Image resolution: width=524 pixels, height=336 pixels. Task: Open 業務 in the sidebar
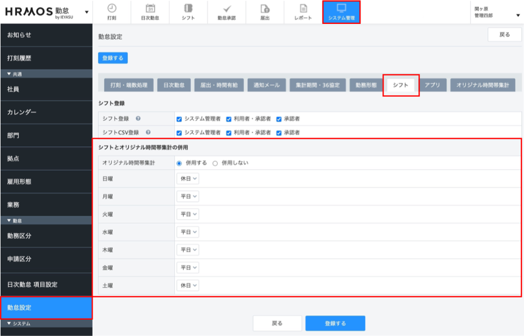(x=46, y=204)
